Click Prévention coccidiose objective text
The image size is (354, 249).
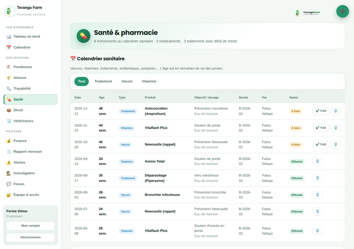pyautogui.click(x=211, y=108)
